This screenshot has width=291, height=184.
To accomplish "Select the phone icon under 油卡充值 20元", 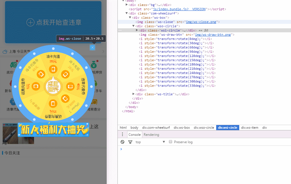I will [x=53, y=69].
